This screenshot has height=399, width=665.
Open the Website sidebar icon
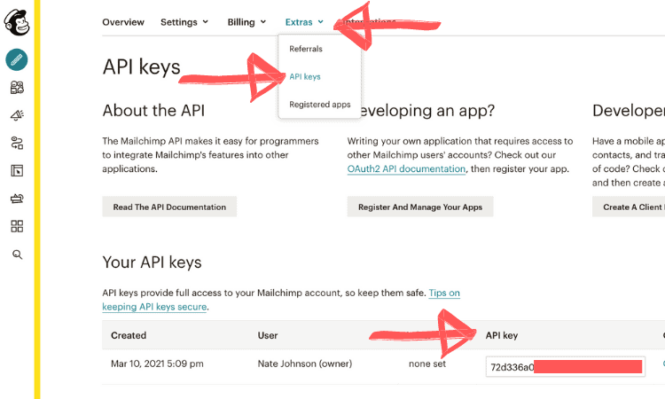pos(17,171)
